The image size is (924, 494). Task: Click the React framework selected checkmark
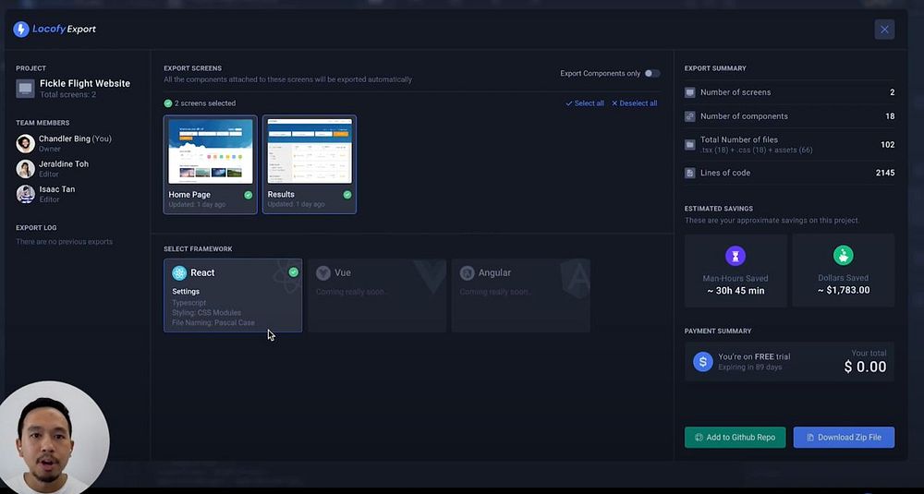294,272
